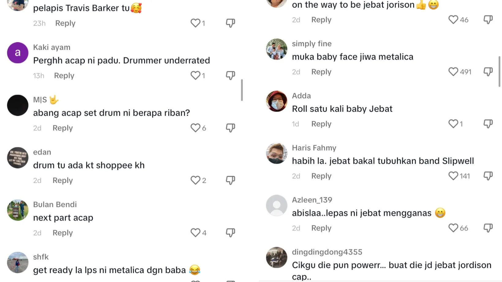Like the Travis Barker comment
Screen dimensions: 502x282
coord(195,23)
